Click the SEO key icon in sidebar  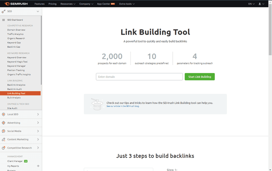coord(3,12)
